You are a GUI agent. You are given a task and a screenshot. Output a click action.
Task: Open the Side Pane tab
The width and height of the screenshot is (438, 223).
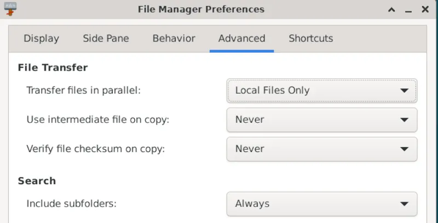pos(106,38)
